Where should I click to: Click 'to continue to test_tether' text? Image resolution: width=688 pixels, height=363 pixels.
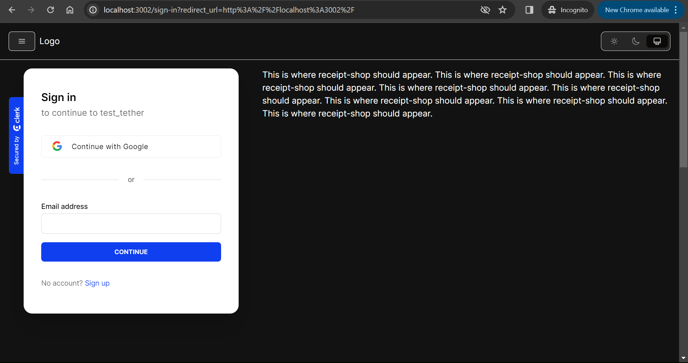click(x=92, y=113)
